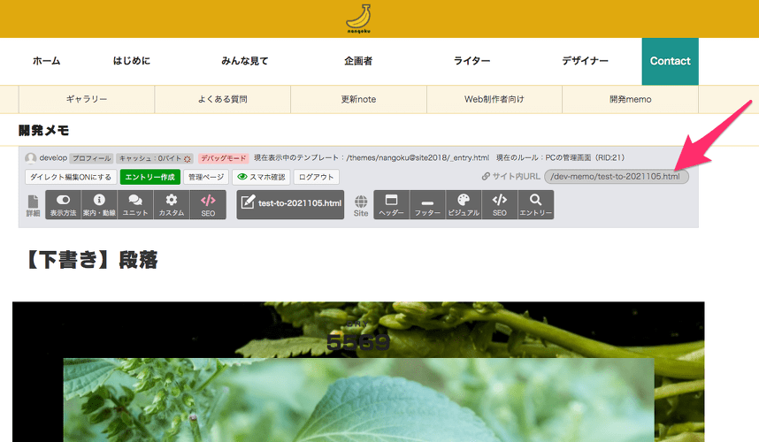This screenshot has height=442, width=759.
Task: Open the site エントリー search icon
Action: 535,204
